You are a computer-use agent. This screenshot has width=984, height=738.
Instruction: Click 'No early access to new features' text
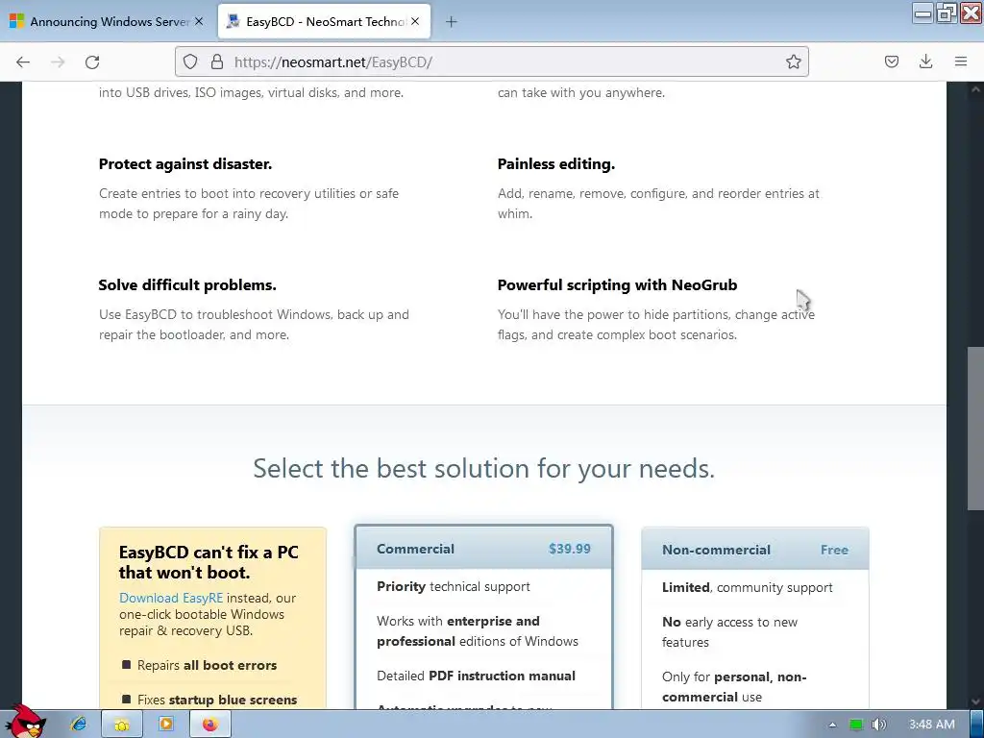coord(730,632)
